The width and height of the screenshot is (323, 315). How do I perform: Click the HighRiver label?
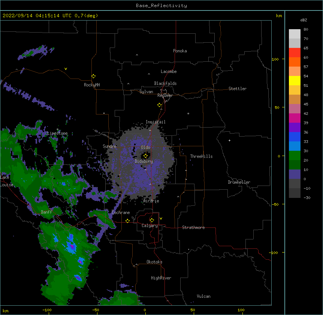coord(161,278)
